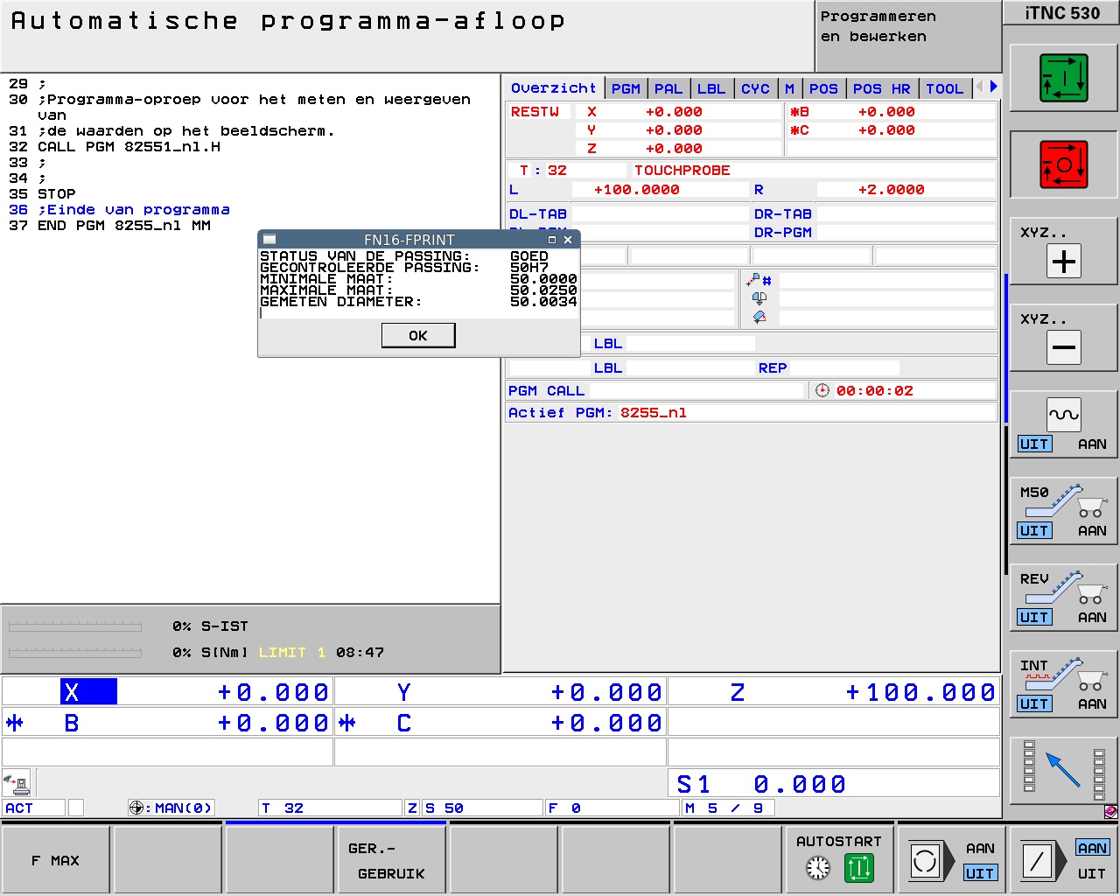1120x896 pixels.
Task: Click the iTNC 530 header label
Action: click(1062, 13)
